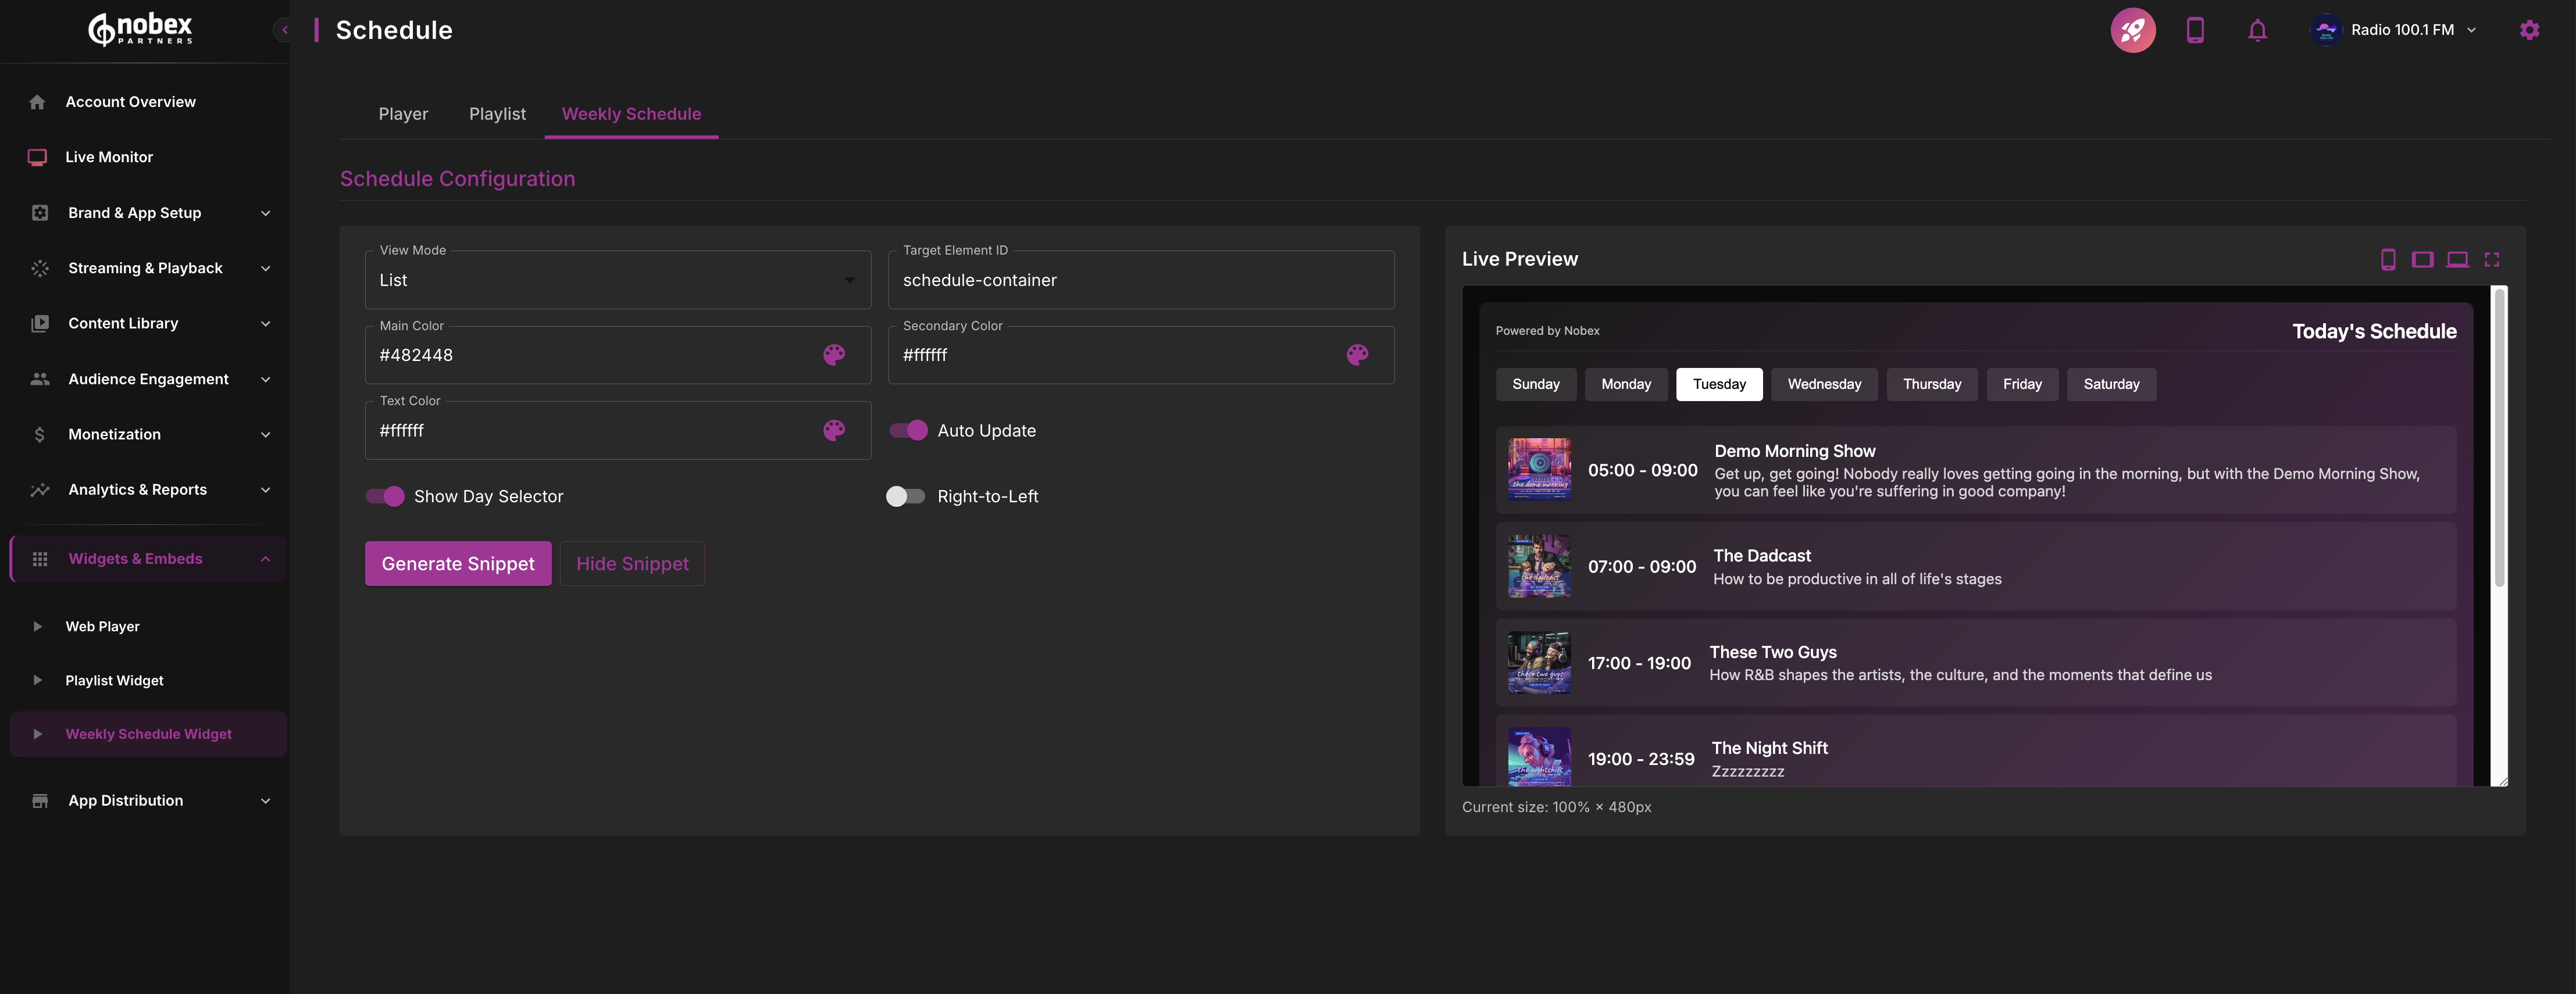Open the View Mode dropdown
Screen dimensions: 2576x994
[617, 280]
